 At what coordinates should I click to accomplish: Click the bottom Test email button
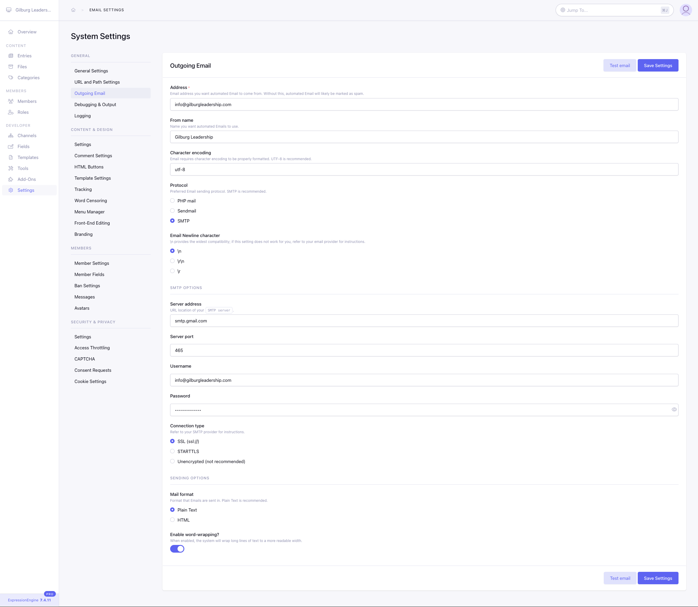620,578
